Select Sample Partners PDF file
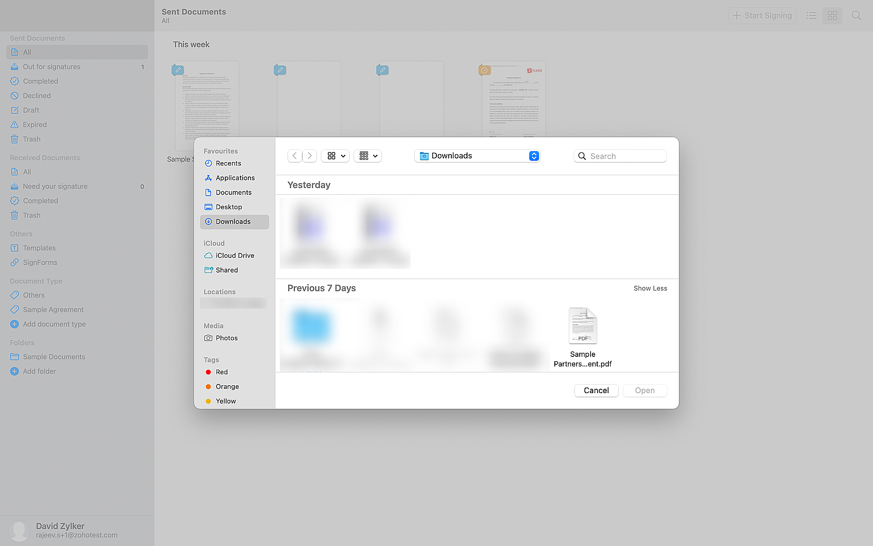Viewport: 873px width, 546px height. pos(583,337)
